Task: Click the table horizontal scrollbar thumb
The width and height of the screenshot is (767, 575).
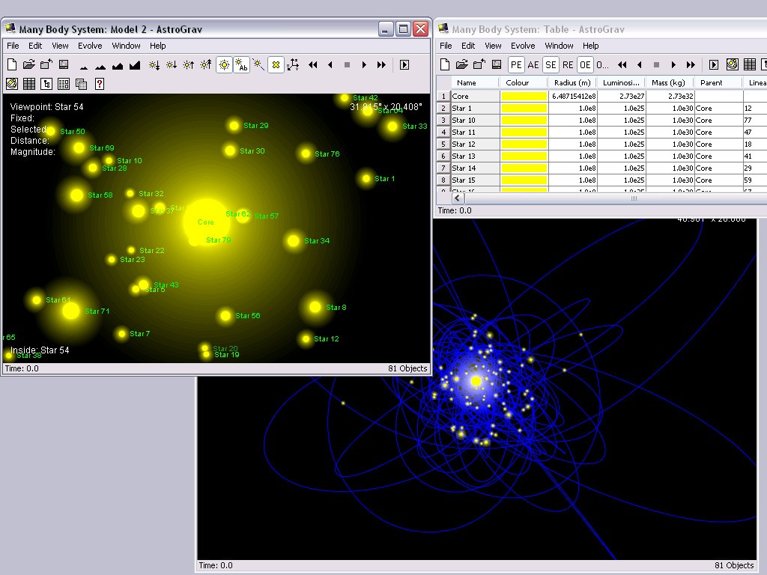Action: [x=634, y=198]
